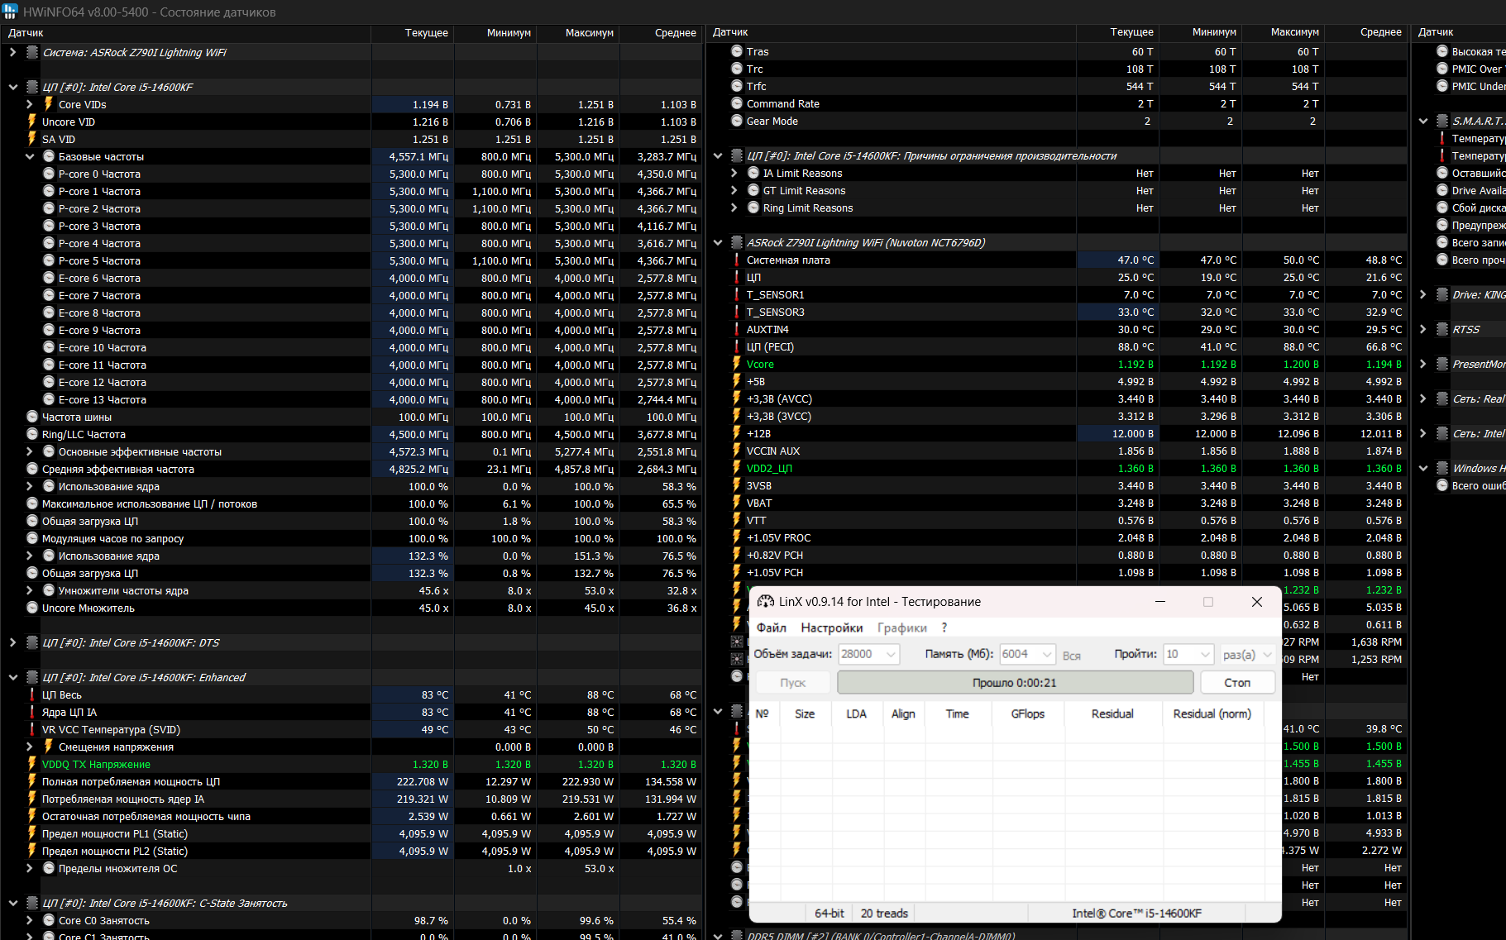This screenshot has height=940, width=1506.
Task: Click the icon beside Drive Availa row
Action: (x=1442, y=190)
